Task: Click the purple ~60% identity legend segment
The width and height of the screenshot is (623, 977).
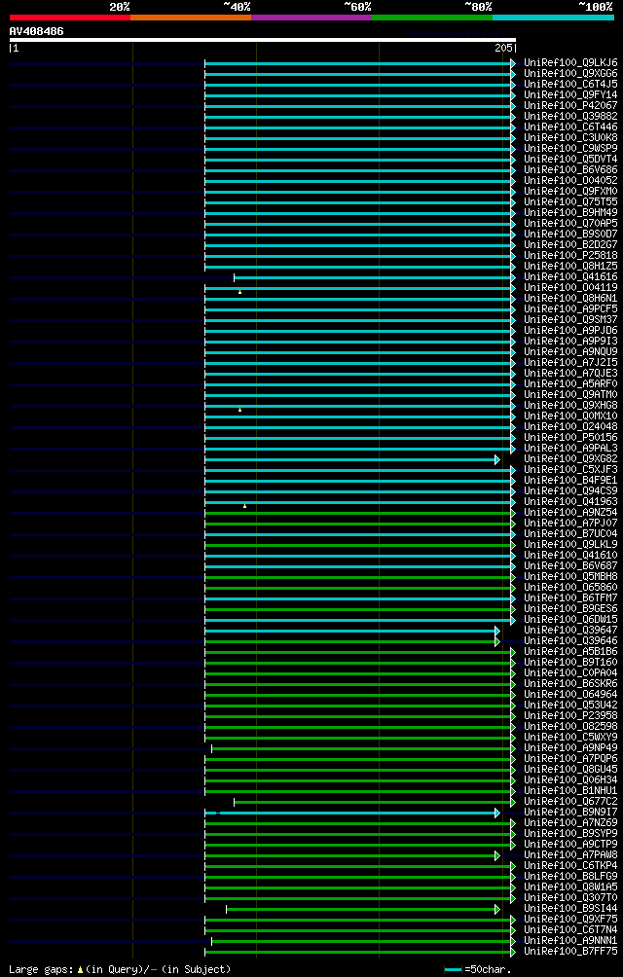Action: 311,18
